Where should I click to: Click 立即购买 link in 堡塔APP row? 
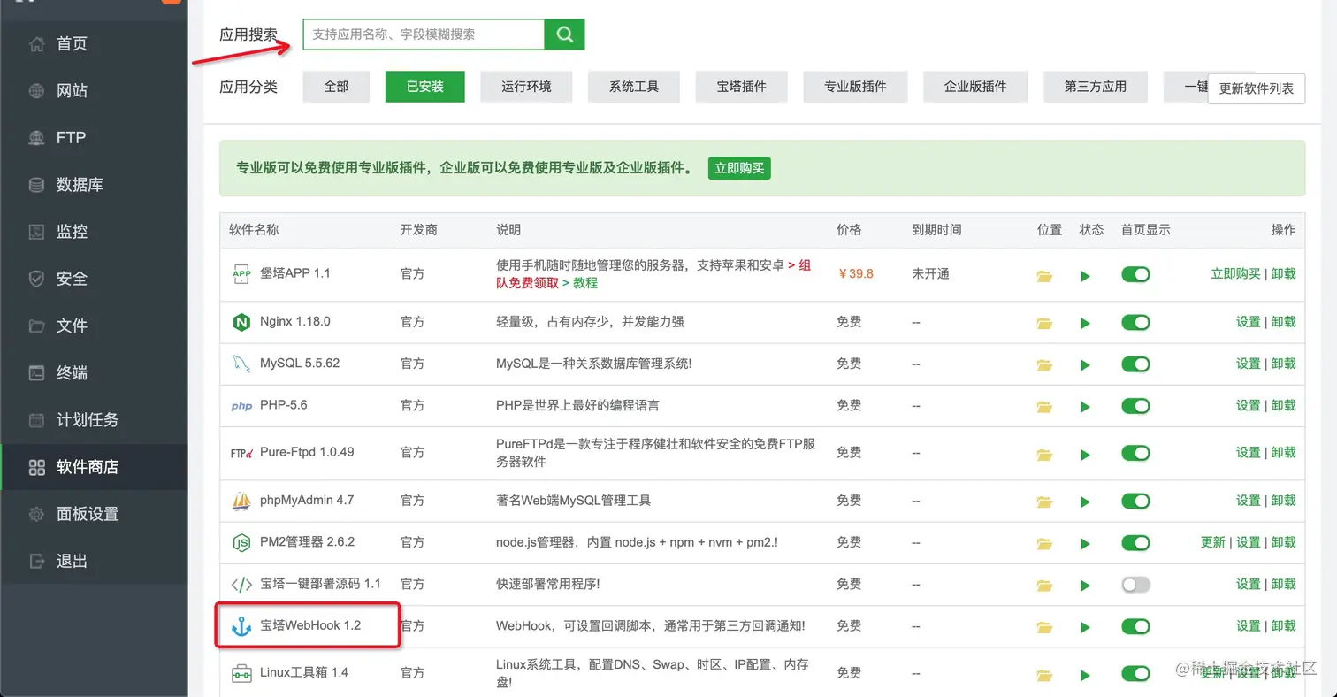[x=1235, y=274]
